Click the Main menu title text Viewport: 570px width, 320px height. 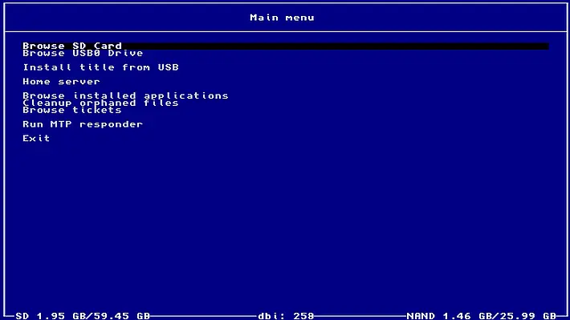click(282, 18)
